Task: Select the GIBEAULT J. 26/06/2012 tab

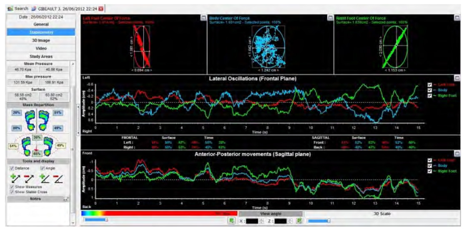Action: pos(67,8)
